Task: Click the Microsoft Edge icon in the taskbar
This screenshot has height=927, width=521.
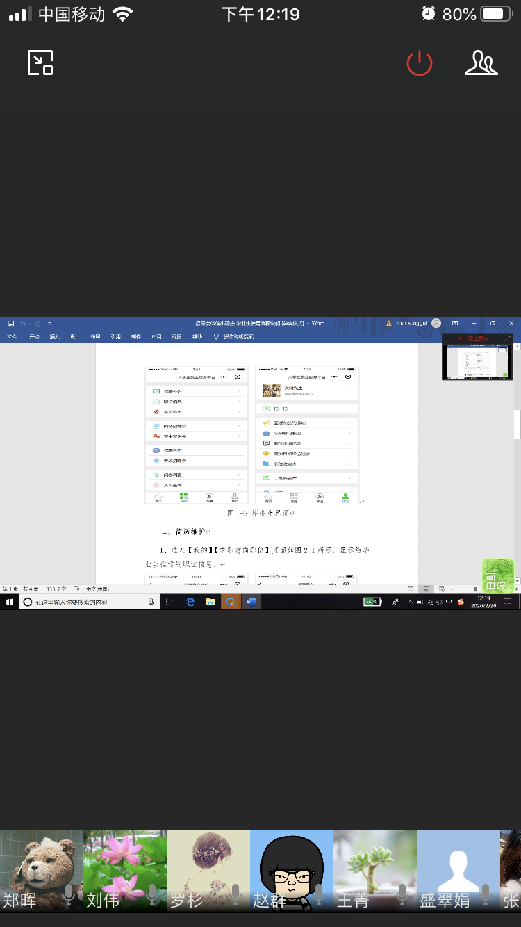Action: point(190,602)
